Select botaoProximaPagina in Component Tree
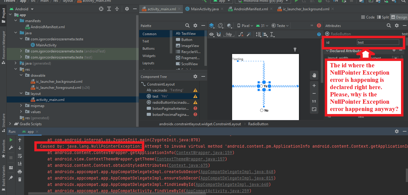This screenshot has height=195, width=408. tap(170, 115)
